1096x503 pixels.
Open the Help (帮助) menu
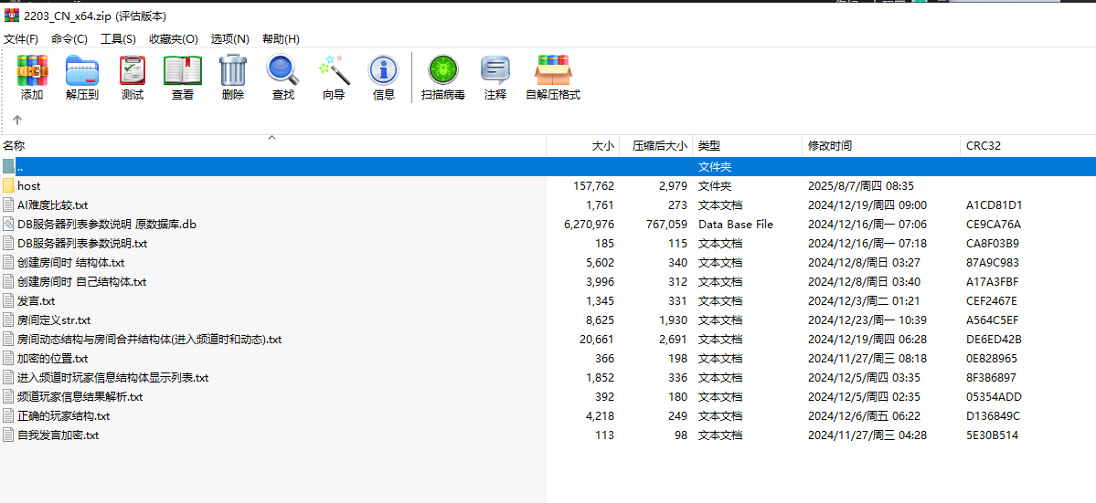(x=281, y=38)
